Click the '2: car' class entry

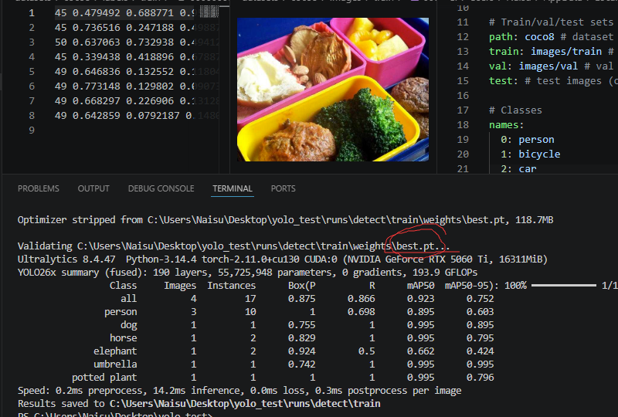tap(518, 168)
